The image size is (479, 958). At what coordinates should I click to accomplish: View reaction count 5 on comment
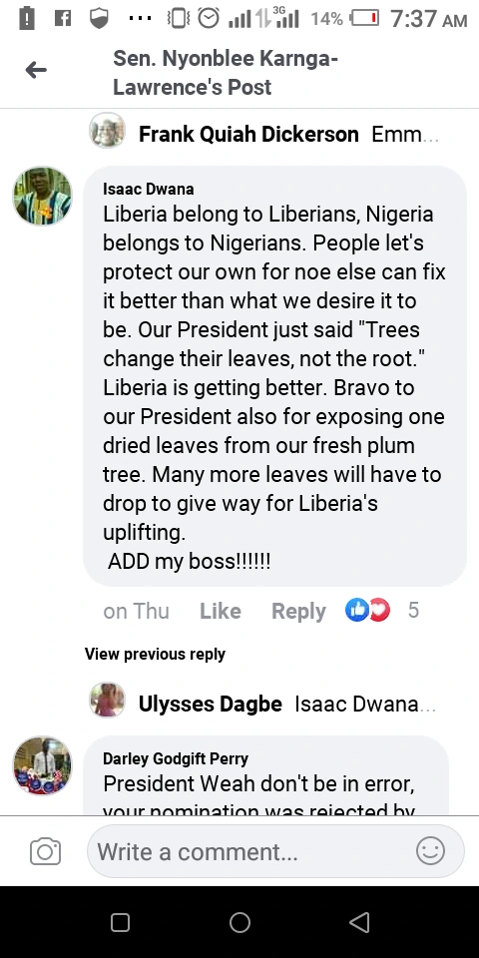coord(413,610)
